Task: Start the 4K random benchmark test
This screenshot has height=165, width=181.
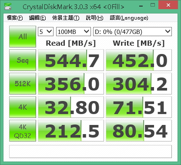Action: [23, 107]
